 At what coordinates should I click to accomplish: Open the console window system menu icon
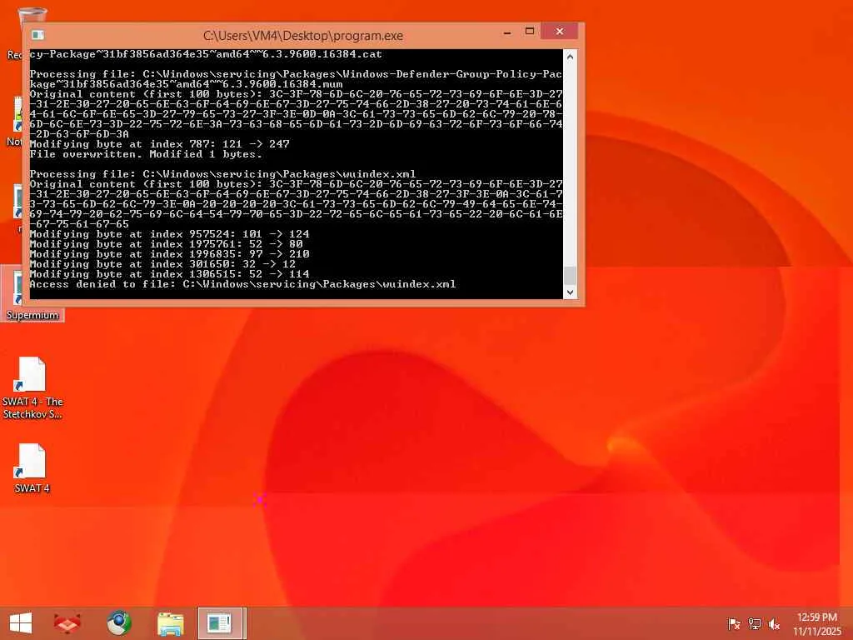click(x=37, y=35)
